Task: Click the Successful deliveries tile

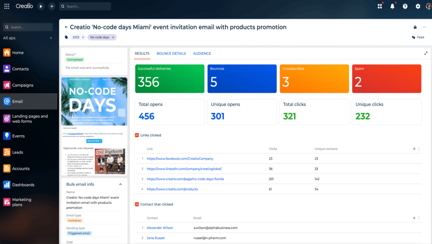Action: tap(170, 79)
